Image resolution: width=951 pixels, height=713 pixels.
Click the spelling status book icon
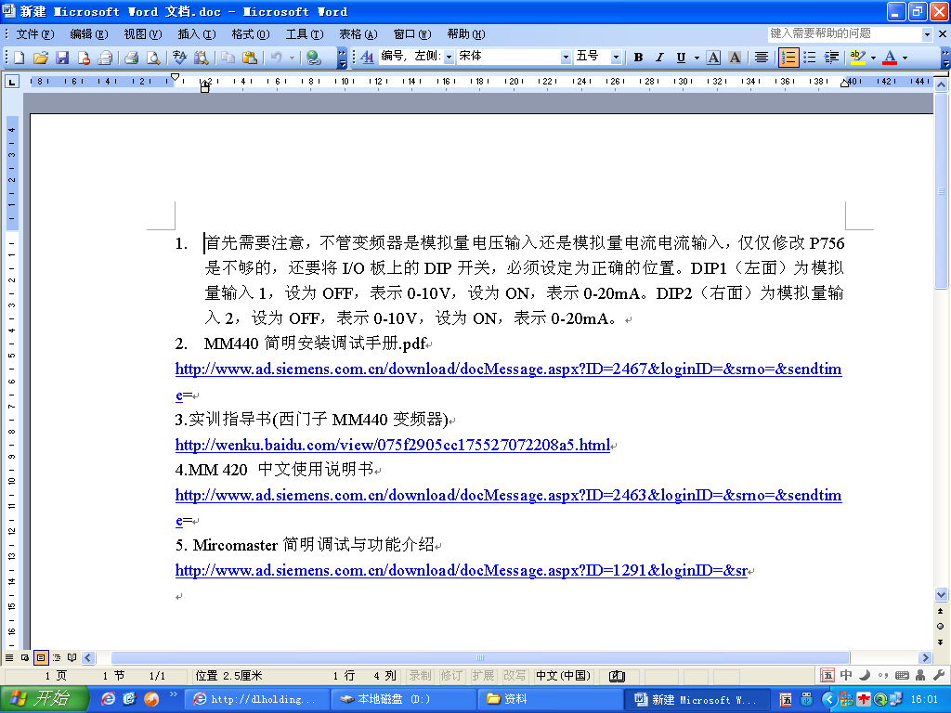617,676
